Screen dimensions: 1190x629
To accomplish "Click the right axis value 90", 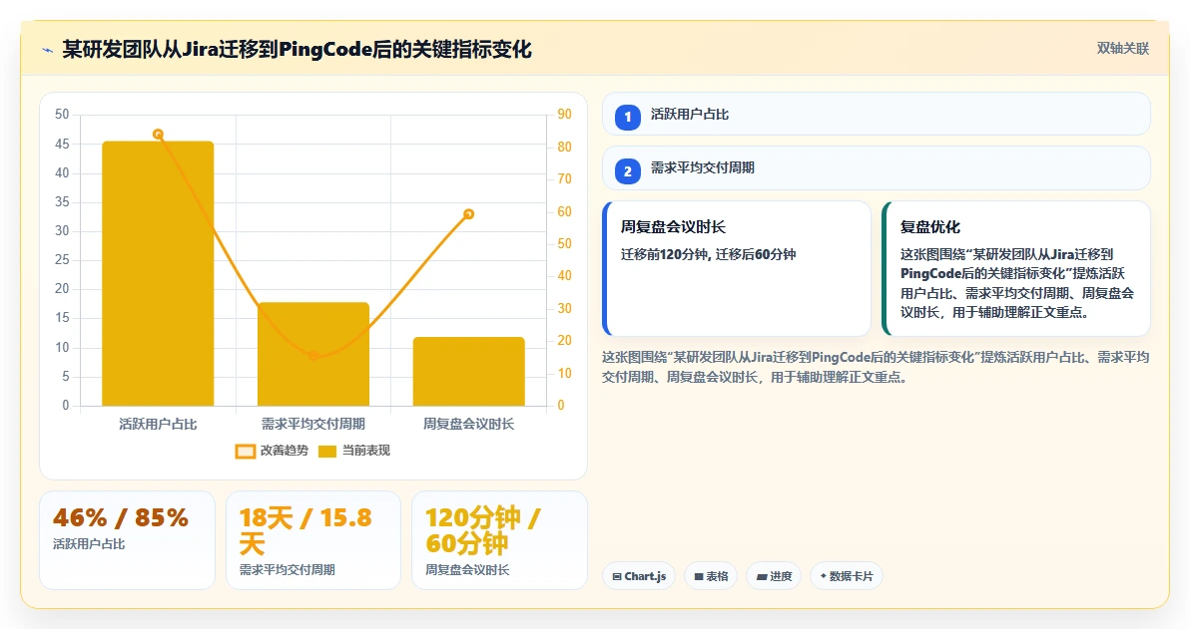I will pyautogui.click(x=565, y=115).
